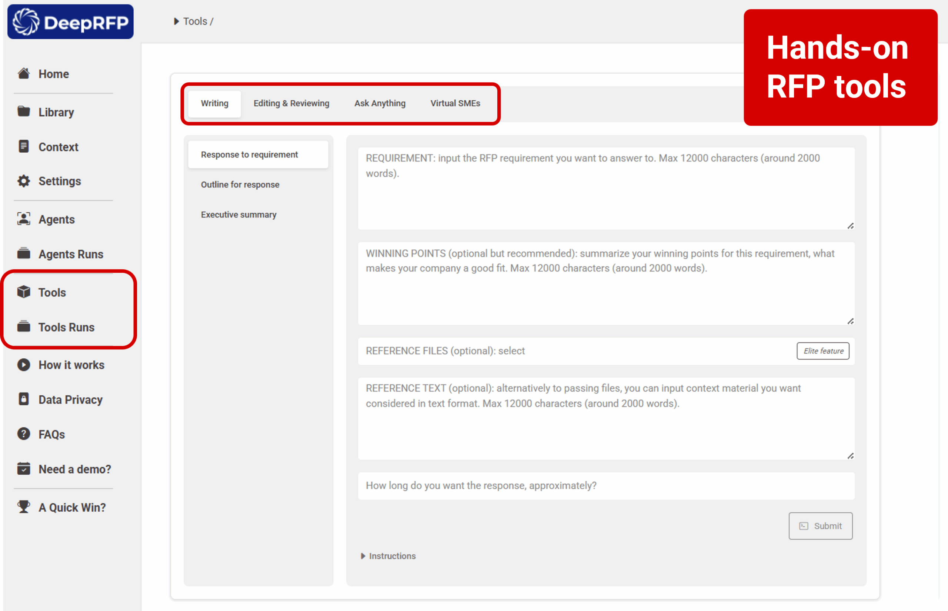
Task: Switch to the Editing & Reviewing tab
Action: 291,103
